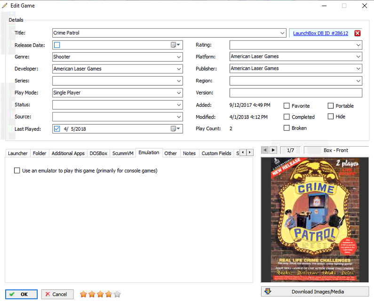Set rating to five stars

pos(117,294)
